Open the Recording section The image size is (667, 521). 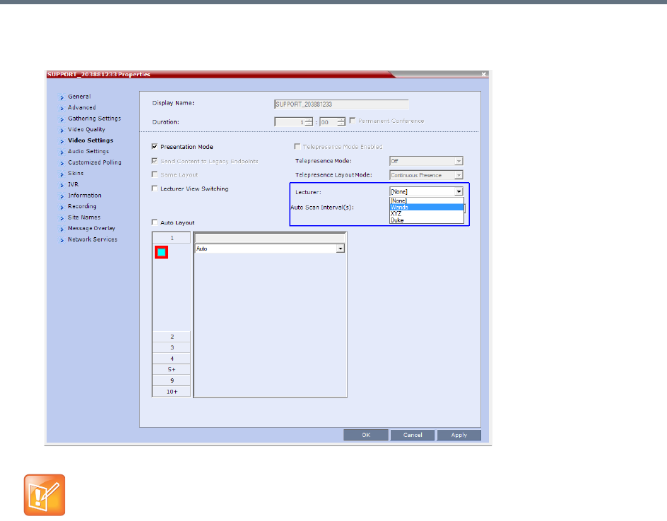(82, 207)
